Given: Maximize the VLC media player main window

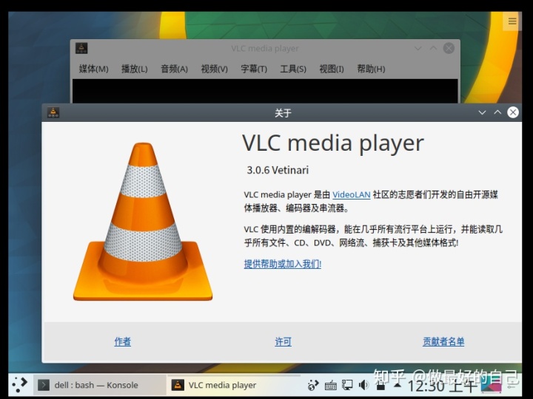Looking at the screenshot, I should click(x=433, y=48).
